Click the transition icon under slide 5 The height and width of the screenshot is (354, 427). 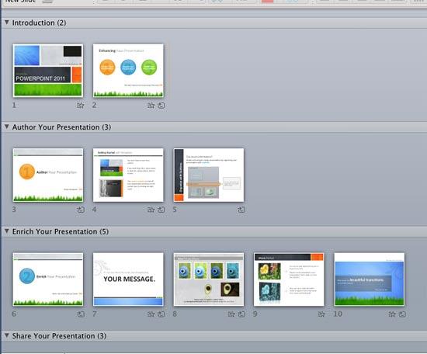[x=241, y=210]
